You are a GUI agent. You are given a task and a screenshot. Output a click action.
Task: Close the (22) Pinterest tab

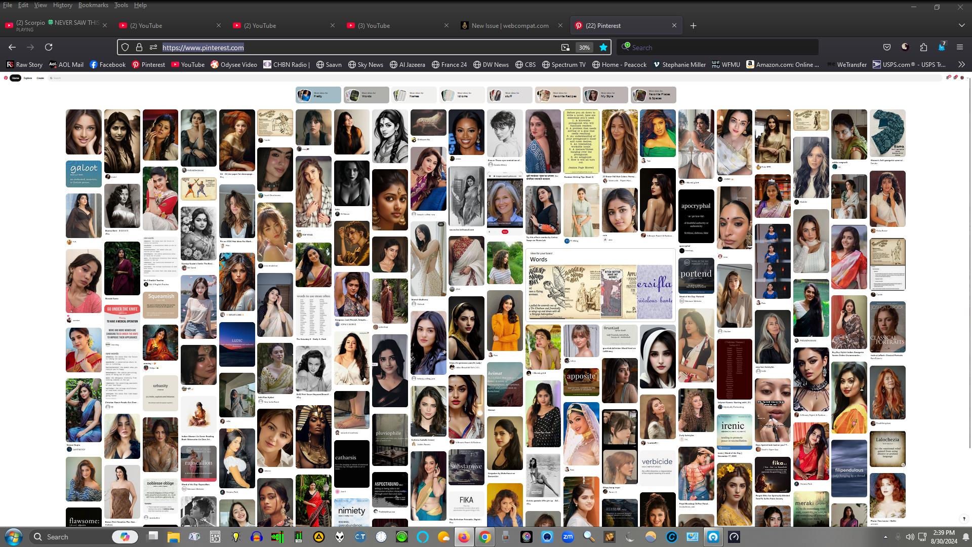(x=674, y=25)
